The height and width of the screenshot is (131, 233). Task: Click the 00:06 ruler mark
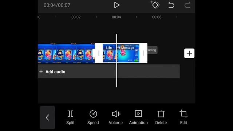tap(157, 17)
